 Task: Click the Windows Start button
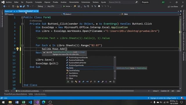3,102
